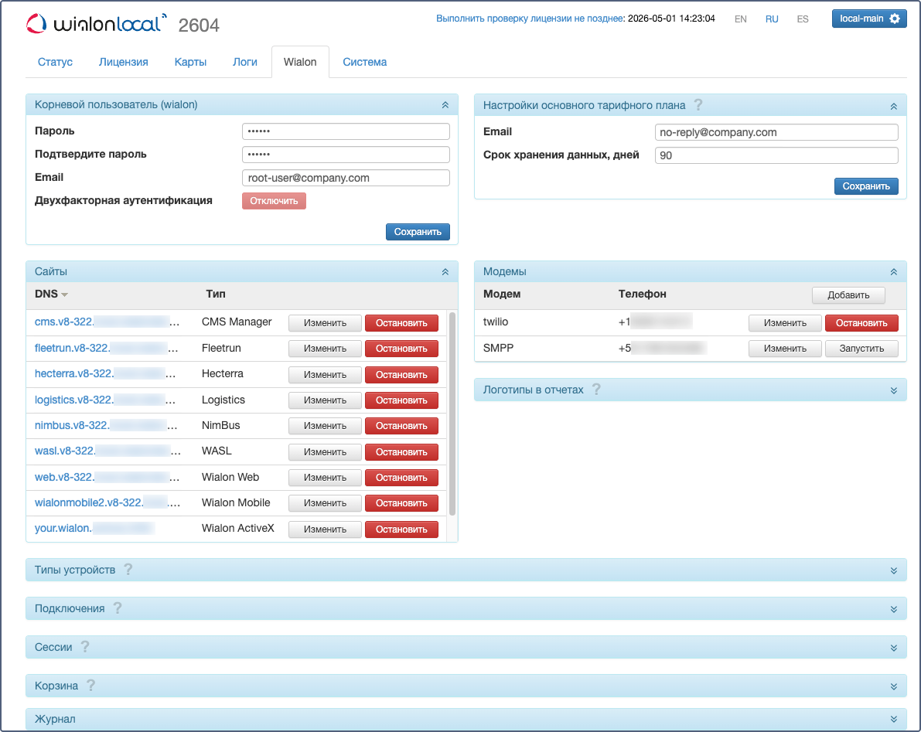
Task: Disable two-factor authentication with Отключить
Action: click(274, 201)
